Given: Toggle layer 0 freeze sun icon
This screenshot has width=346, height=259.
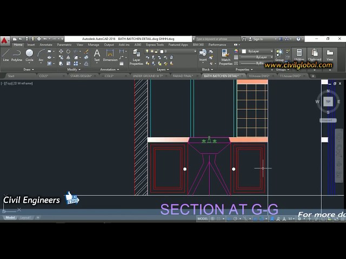Looking at the screenshot, I should (x=152, y=51).
